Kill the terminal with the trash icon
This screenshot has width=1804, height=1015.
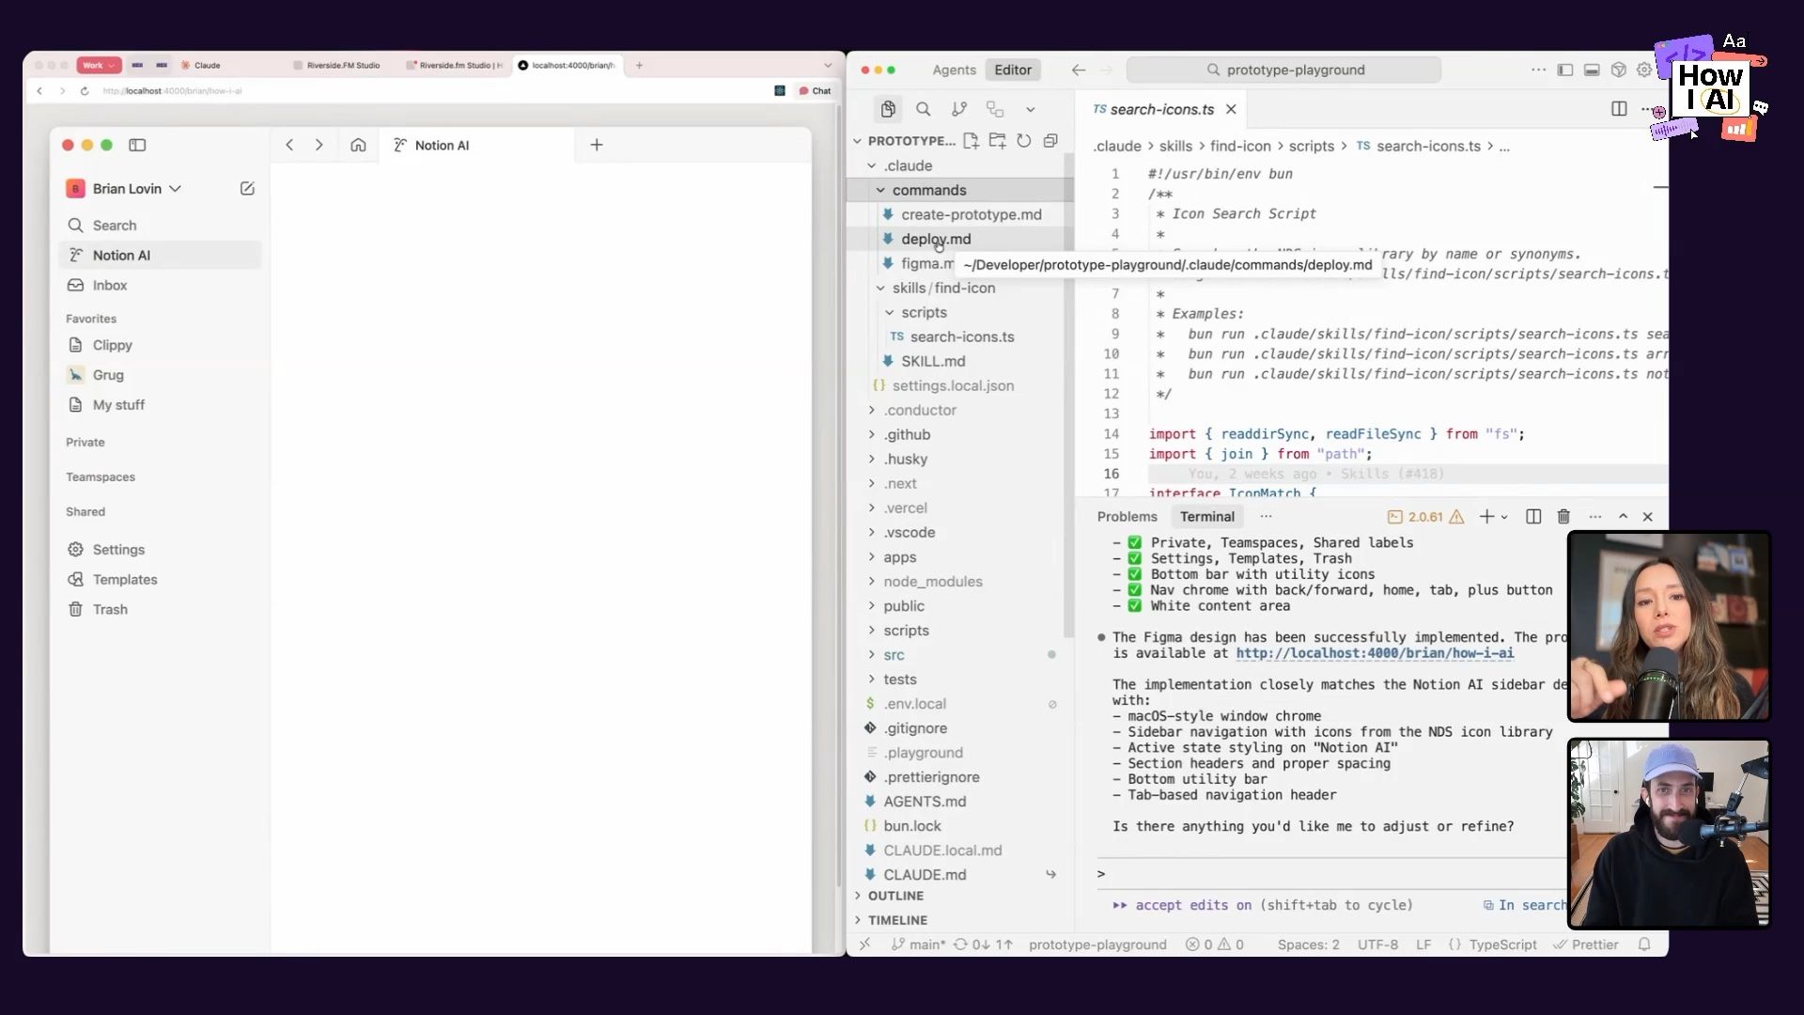pyautogui.click(x=1563, y=517)
